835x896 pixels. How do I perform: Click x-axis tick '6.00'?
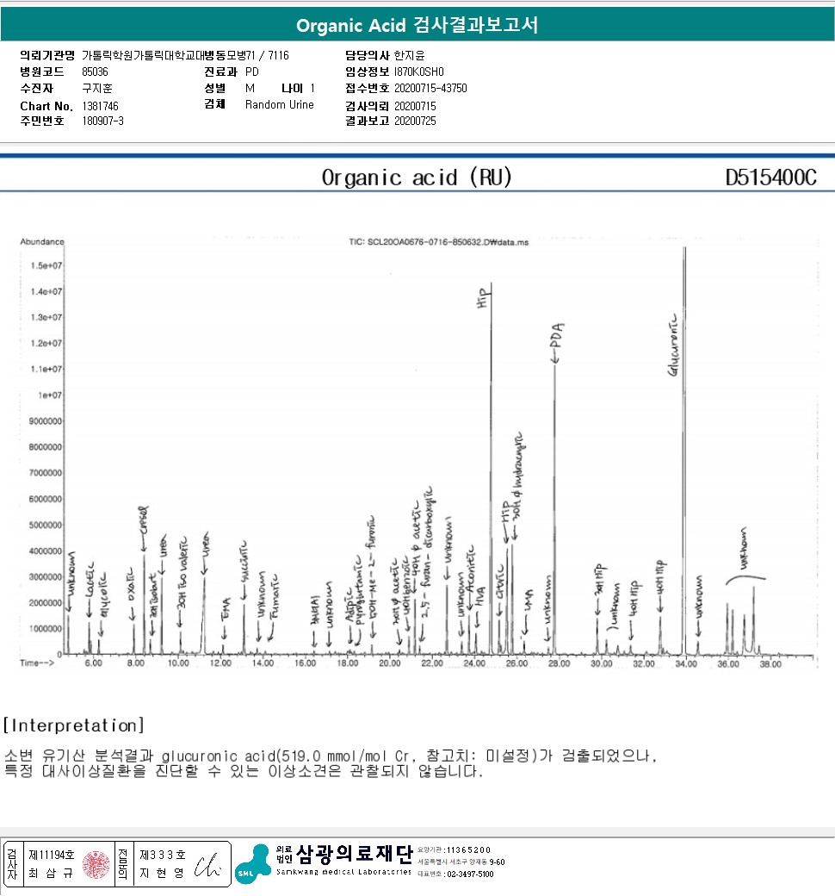tap(93, 663)
